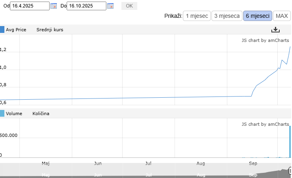Screen dimensions: 292x178
Task: Open the 'Od' start date calendar picker
Action: point(54,6)
